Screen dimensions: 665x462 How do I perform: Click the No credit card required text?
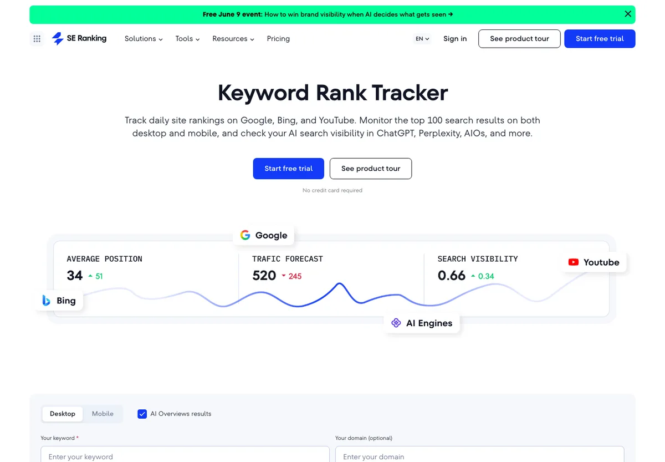332,190
